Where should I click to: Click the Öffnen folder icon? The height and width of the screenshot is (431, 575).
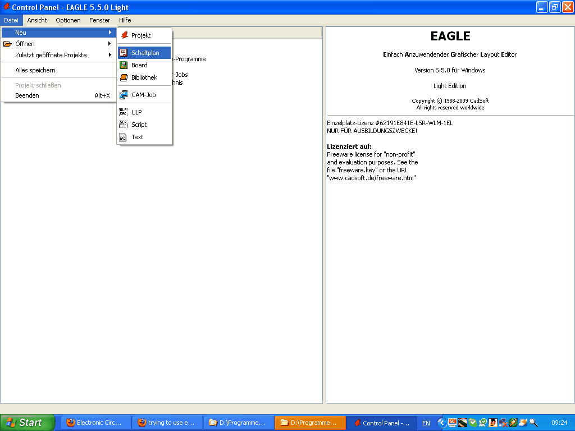tap(7, 44)
